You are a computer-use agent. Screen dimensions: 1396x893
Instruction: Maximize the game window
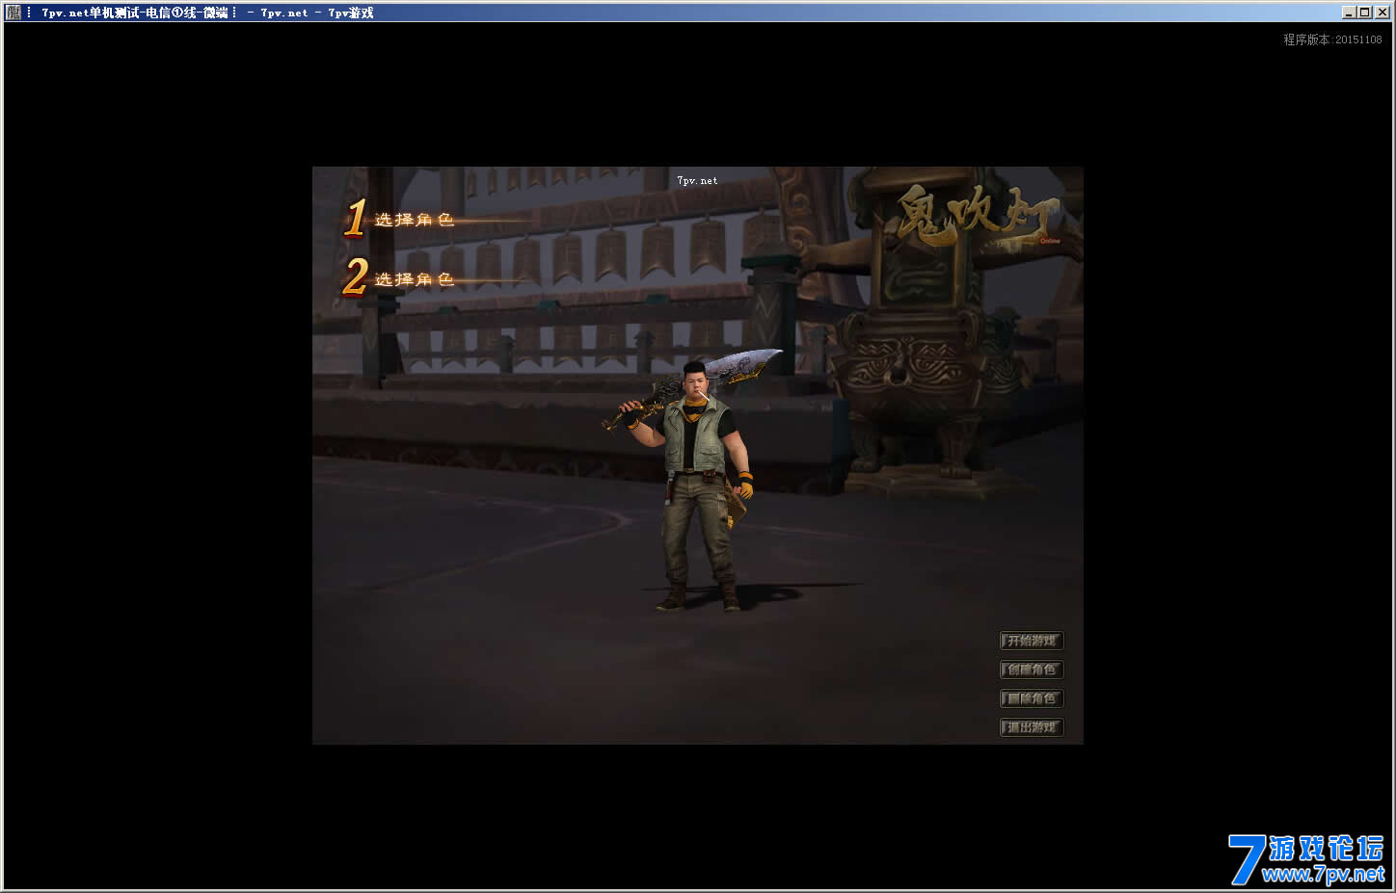[x=1363, y=13]
